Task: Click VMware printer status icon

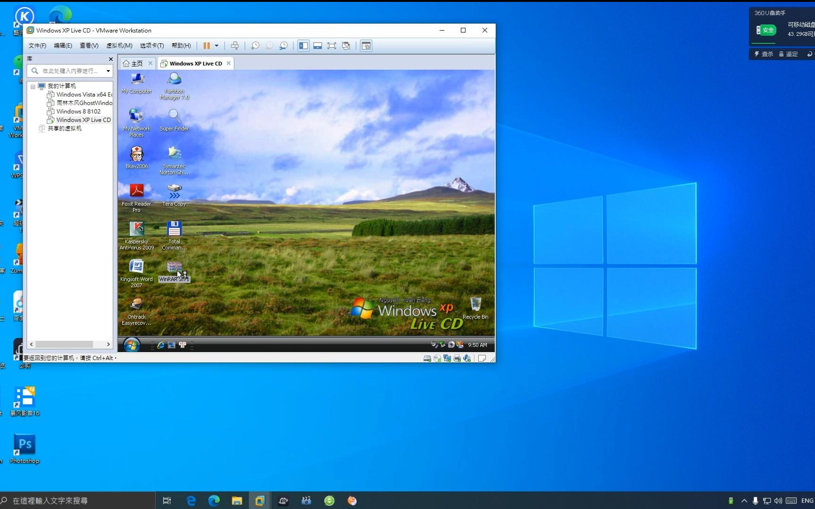Action: click(x=457, y=359)
